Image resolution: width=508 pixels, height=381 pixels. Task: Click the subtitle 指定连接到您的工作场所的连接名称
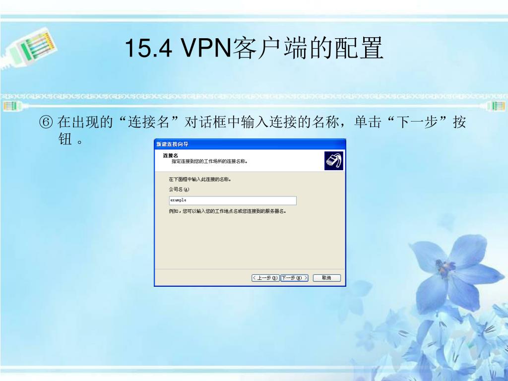[210, 161]
